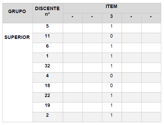Click the SUPERIOR group cell

pyautogui.click(x=18, y=72)
